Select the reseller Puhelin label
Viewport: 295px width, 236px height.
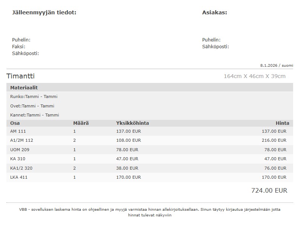21,40
